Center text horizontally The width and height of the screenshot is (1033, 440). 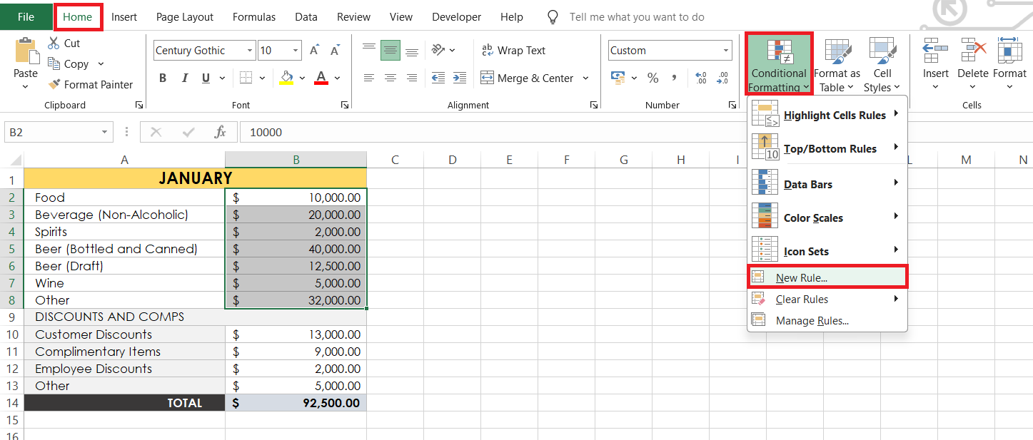pyautogui.click(x=390, y=78)
